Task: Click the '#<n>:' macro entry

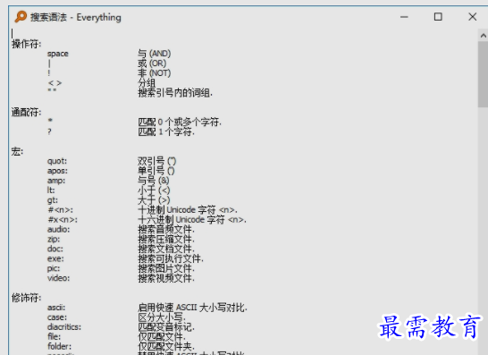Action: point(61,210)
